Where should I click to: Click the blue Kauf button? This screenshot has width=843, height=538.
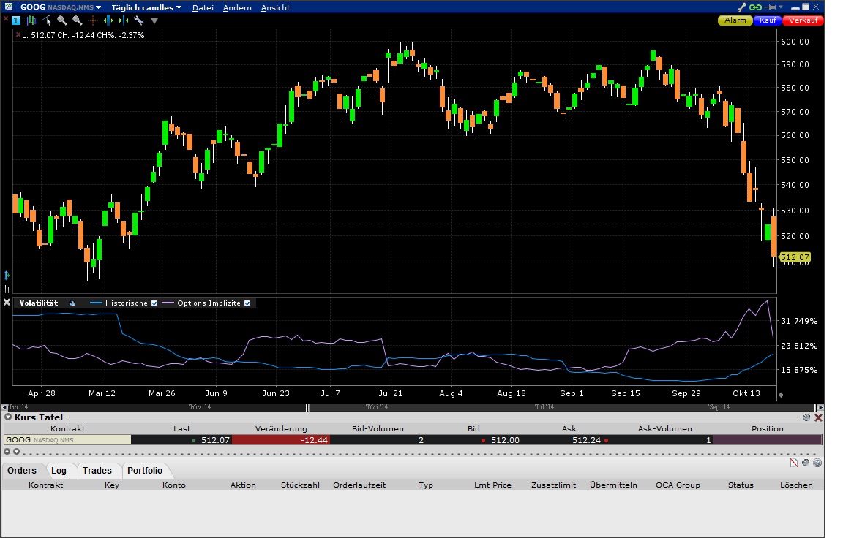(x=768, y=20)
